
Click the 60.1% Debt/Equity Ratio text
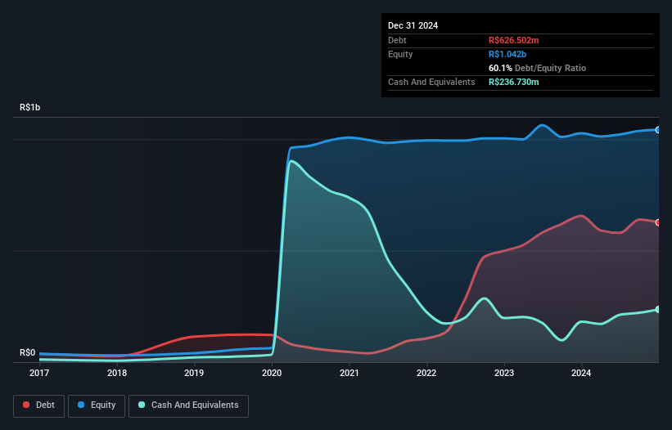(537, 68)
